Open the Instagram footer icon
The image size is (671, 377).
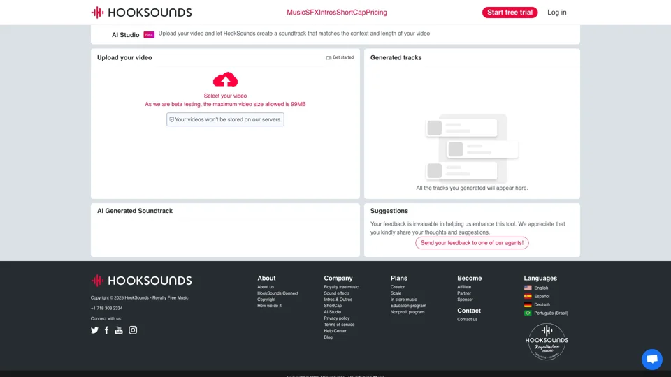(133, 330)
